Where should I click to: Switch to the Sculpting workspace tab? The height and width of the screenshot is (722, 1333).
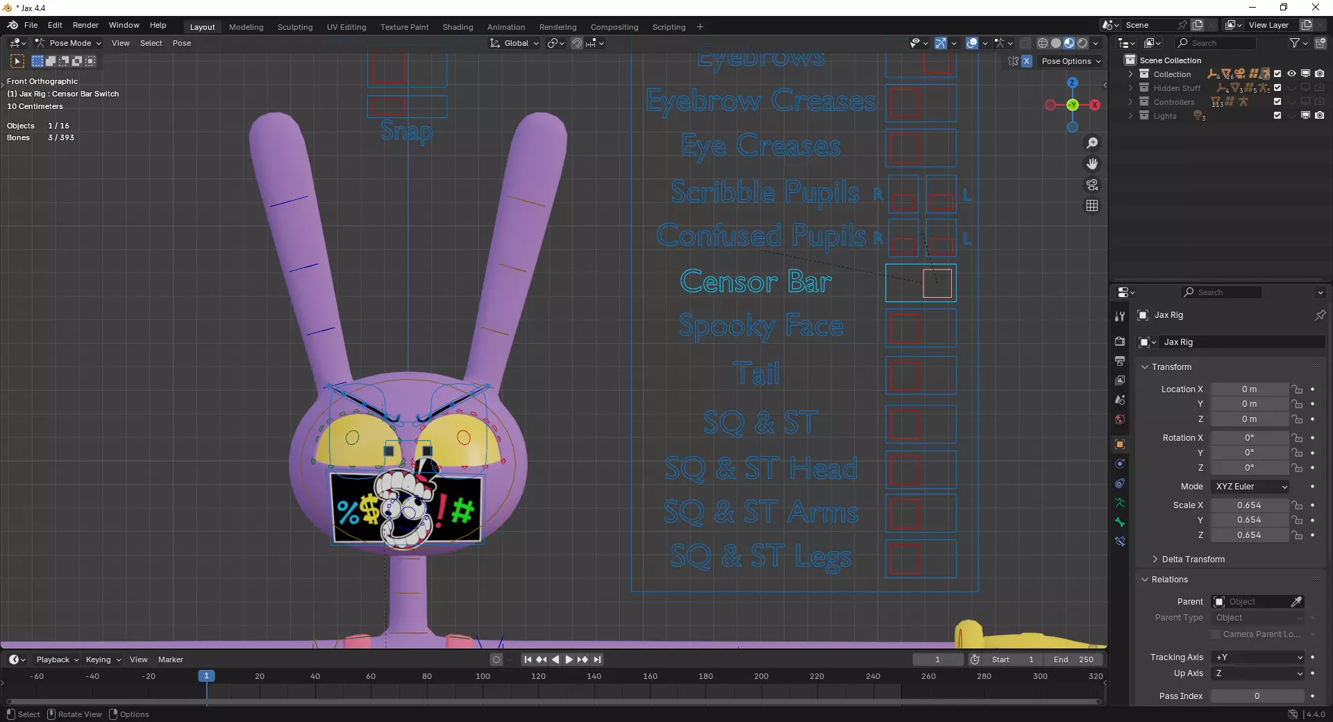pyautogui.click(x=295, y=27)
